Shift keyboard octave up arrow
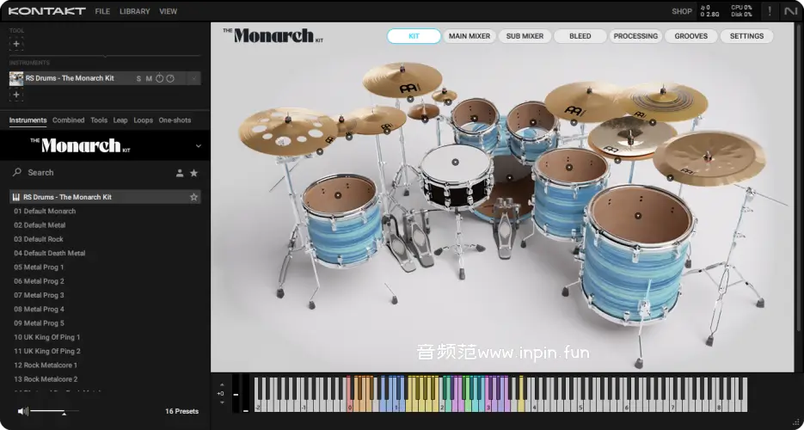This screenshot has width=804, height=430. pos(222,384)
